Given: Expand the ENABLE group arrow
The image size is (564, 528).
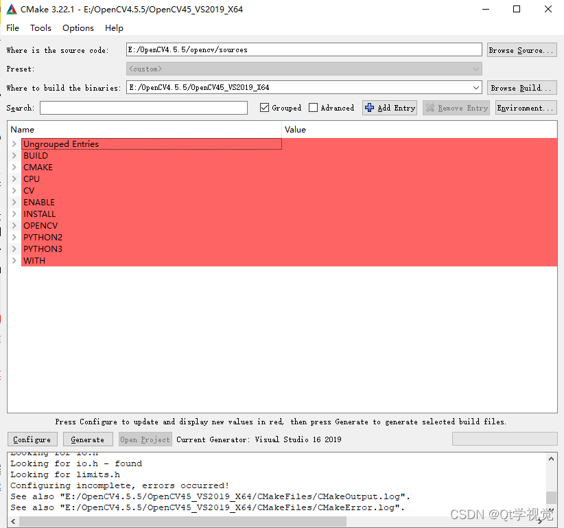Looking at the screenshot, I should [x=14, y=203].
